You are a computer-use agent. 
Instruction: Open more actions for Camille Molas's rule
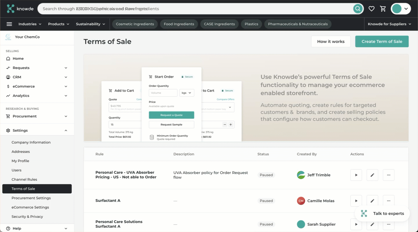(389, 201)
